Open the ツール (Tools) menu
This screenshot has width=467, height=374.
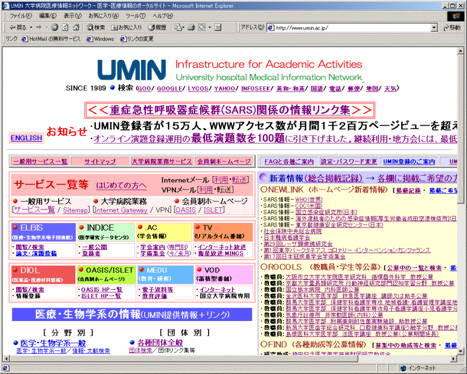(135, 16)
